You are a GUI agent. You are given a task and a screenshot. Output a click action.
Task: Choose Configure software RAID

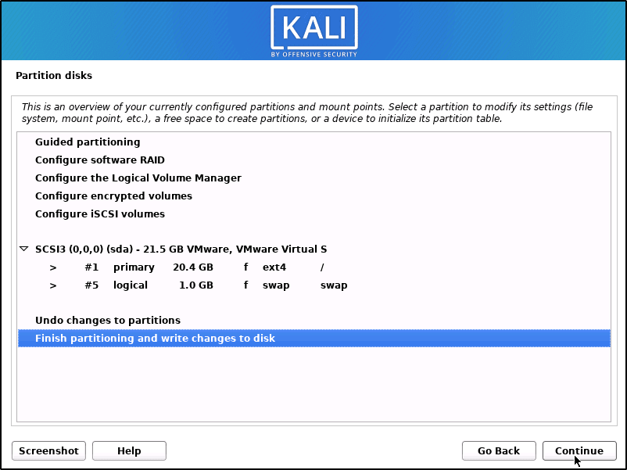coord(314,160)
